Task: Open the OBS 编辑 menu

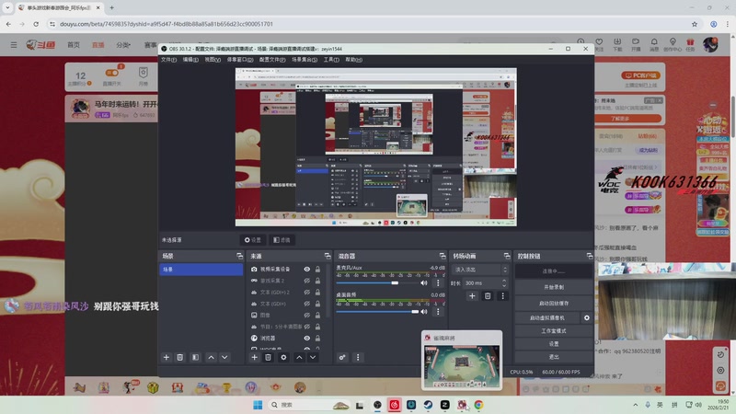Action: coord(190,60)
